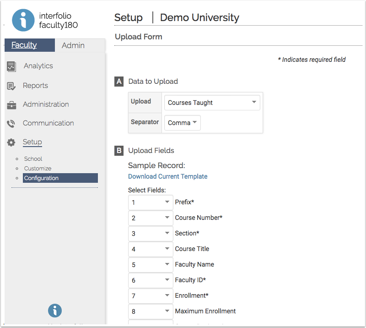Open the Faculty ID order dropdown
The image size is (366, 328).
151,280
